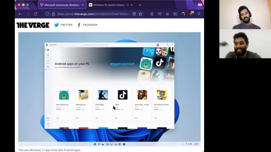Switch to Microsoft announces Windows tab

click(62, 5)
